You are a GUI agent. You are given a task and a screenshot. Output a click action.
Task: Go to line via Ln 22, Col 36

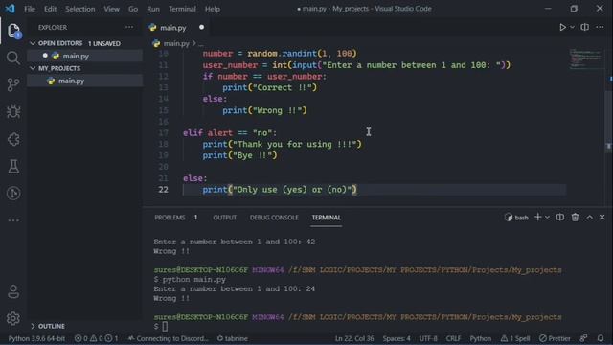354,338
